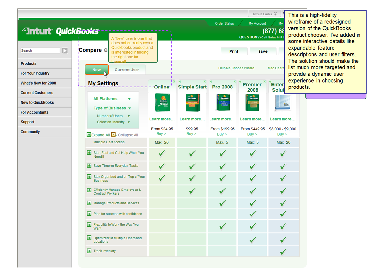This screenshot has width=370, height=278.
Task: Click the Expand All plus icon
Action: click(x=89, y=135)
